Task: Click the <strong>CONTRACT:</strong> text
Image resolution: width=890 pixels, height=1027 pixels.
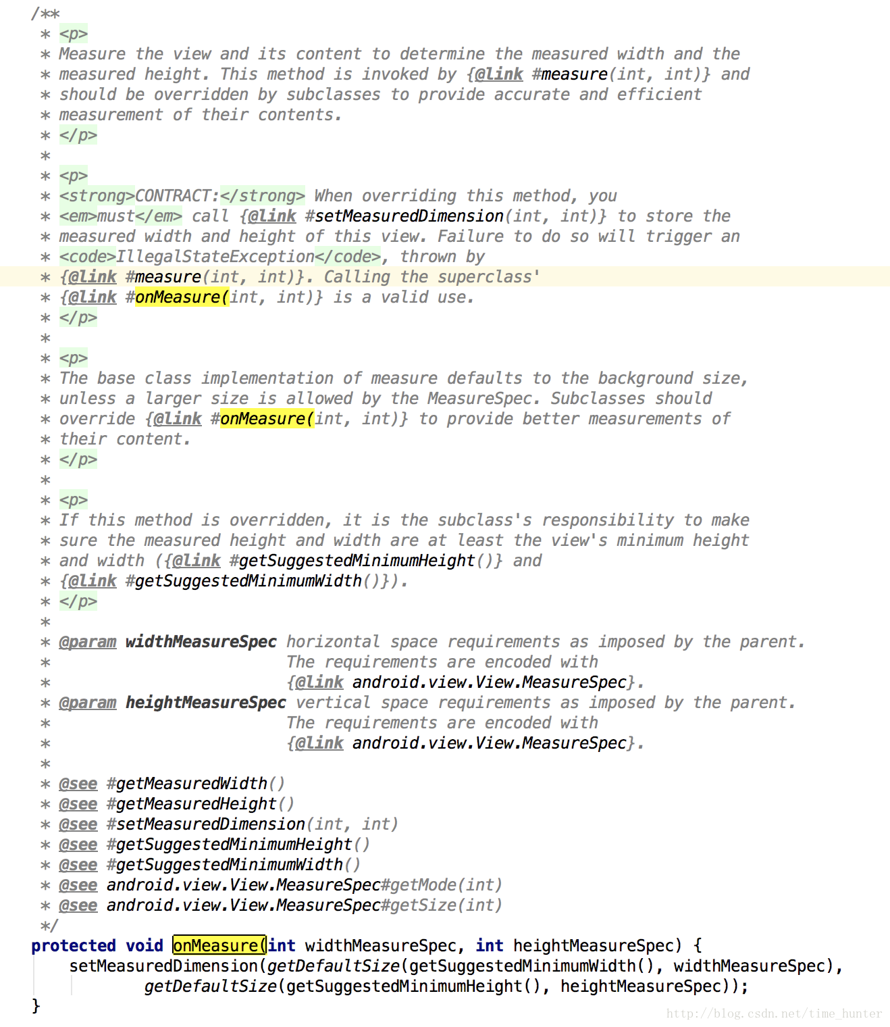Action: coord(182,196)
